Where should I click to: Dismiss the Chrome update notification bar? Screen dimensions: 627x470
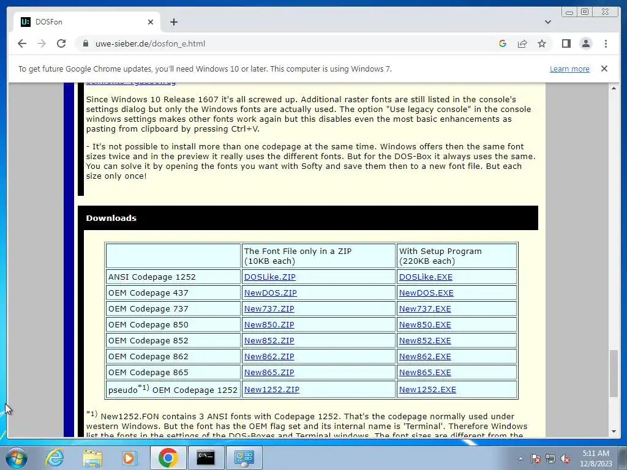604,69
